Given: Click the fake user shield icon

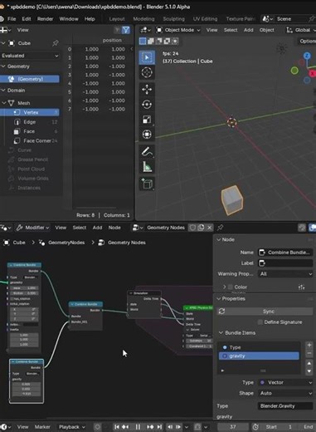Looking at the screenshot, I should [x=192, y=228].
